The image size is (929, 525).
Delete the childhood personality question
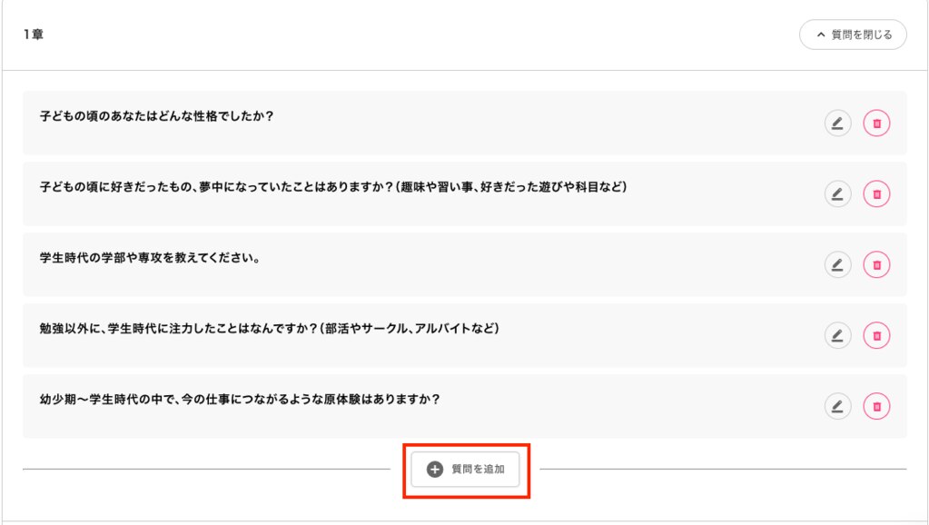(876, 123)
